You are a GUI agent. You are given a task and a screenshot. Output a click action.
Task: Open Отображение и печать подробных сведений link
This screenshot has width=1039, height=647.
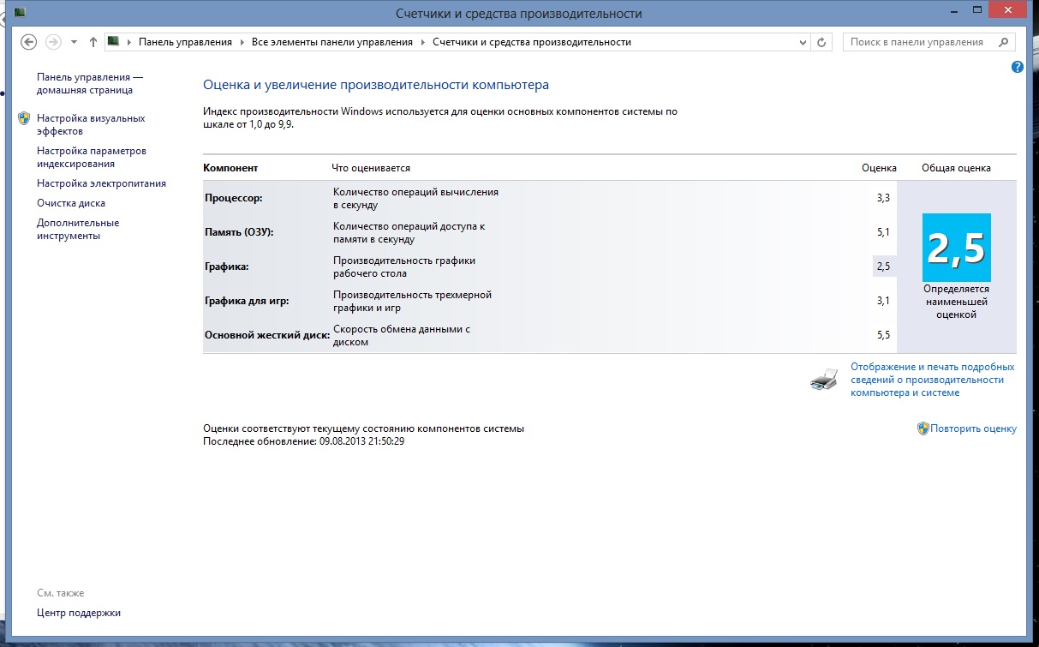click(932, 380)
